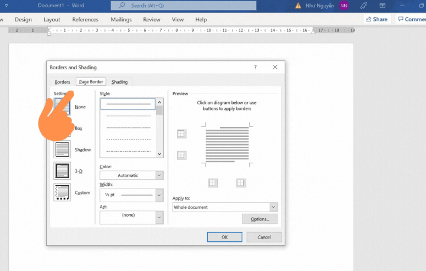This screenshot has height=271, width=426.
Task: Toggle the right border preview button
Action: click(241, 183)
